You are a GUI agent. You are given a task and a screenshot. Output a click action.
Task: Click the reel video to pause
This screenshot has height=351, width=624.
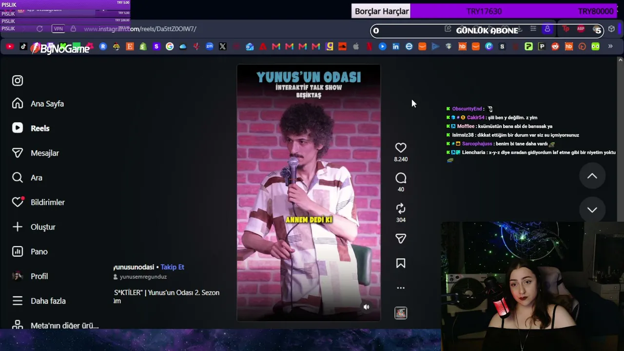pos(309,193)
